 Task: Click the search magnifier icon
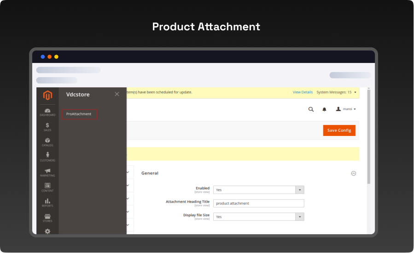(x=311, y=109)
